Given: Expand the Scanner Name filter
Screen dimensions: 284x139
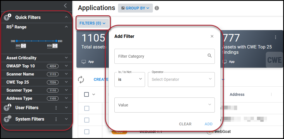Looking at the screenshot, I should pyautogui.click(x=66, y=74).
